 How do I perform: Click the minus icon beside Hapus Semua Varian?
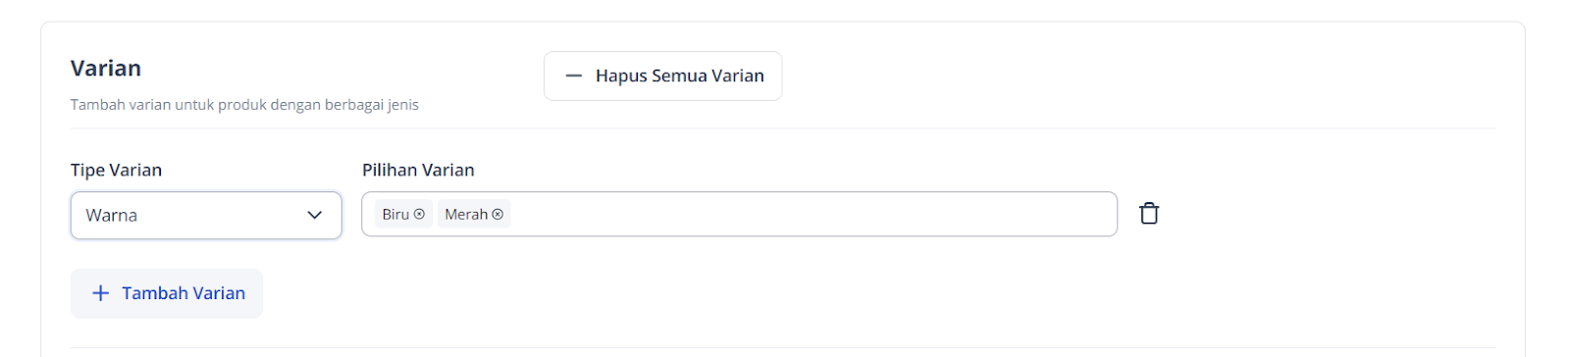click(574, 76)
